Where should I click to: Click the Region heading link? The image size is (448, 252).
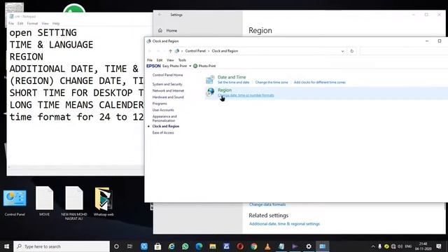225,90
